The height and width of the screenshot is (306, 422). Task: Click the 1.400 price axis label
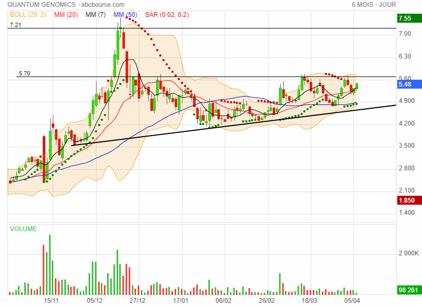coord(407,213)
